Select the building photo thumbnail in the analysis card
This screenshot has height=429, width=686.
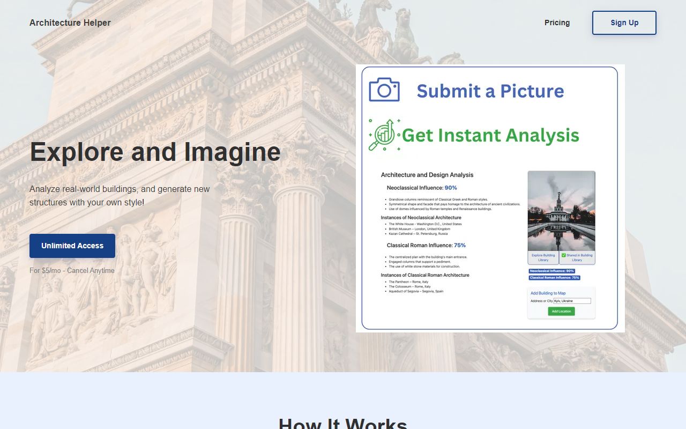coord(561,212)
